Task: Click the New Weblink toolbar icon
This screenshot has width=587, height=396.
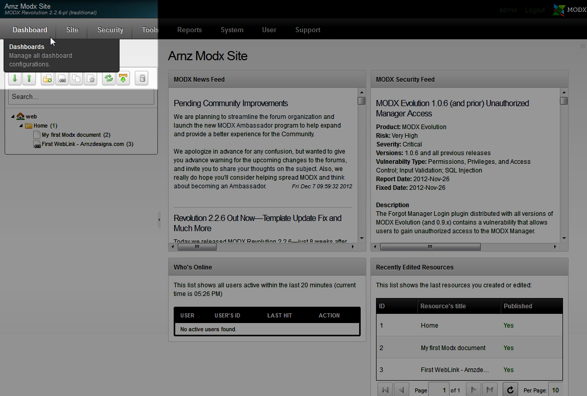Action: [62, 79]
